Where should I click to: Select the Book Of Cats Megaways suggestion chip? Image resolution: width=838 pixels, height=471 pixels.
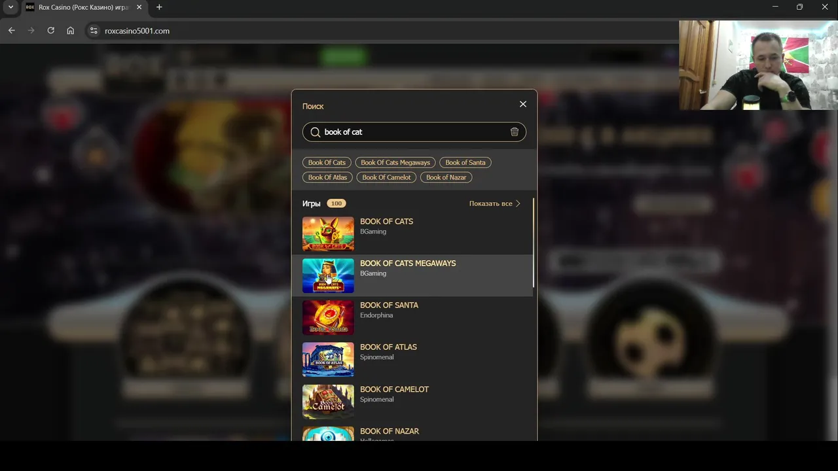point(395,162)
